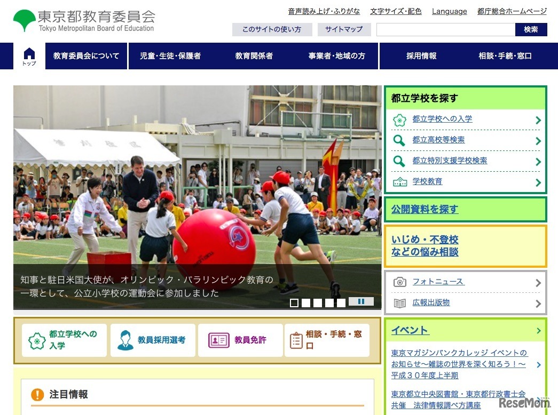Click the camera icon beside フォトニュース
Image resolution: width=558 pixels, height=415 pixels.
click(399, 282)
